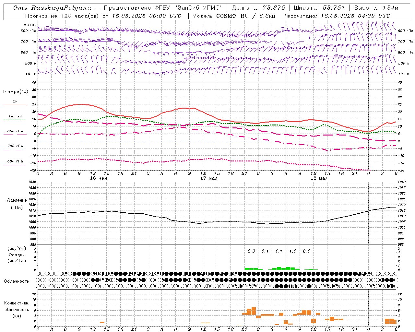Click the model name COSMO-RU / 6.6км
The width and height of the screenshot is (415, 332).
pyautogui.click(x=246, y=16)
